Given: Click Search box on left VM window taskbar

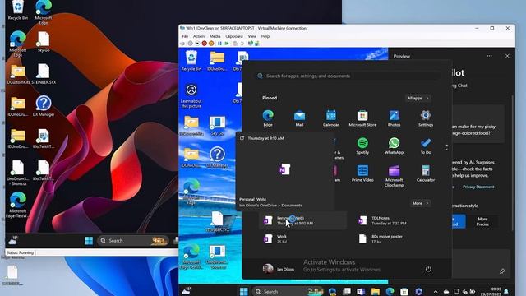Looking at the screenshot, I should tap(133, 241).
